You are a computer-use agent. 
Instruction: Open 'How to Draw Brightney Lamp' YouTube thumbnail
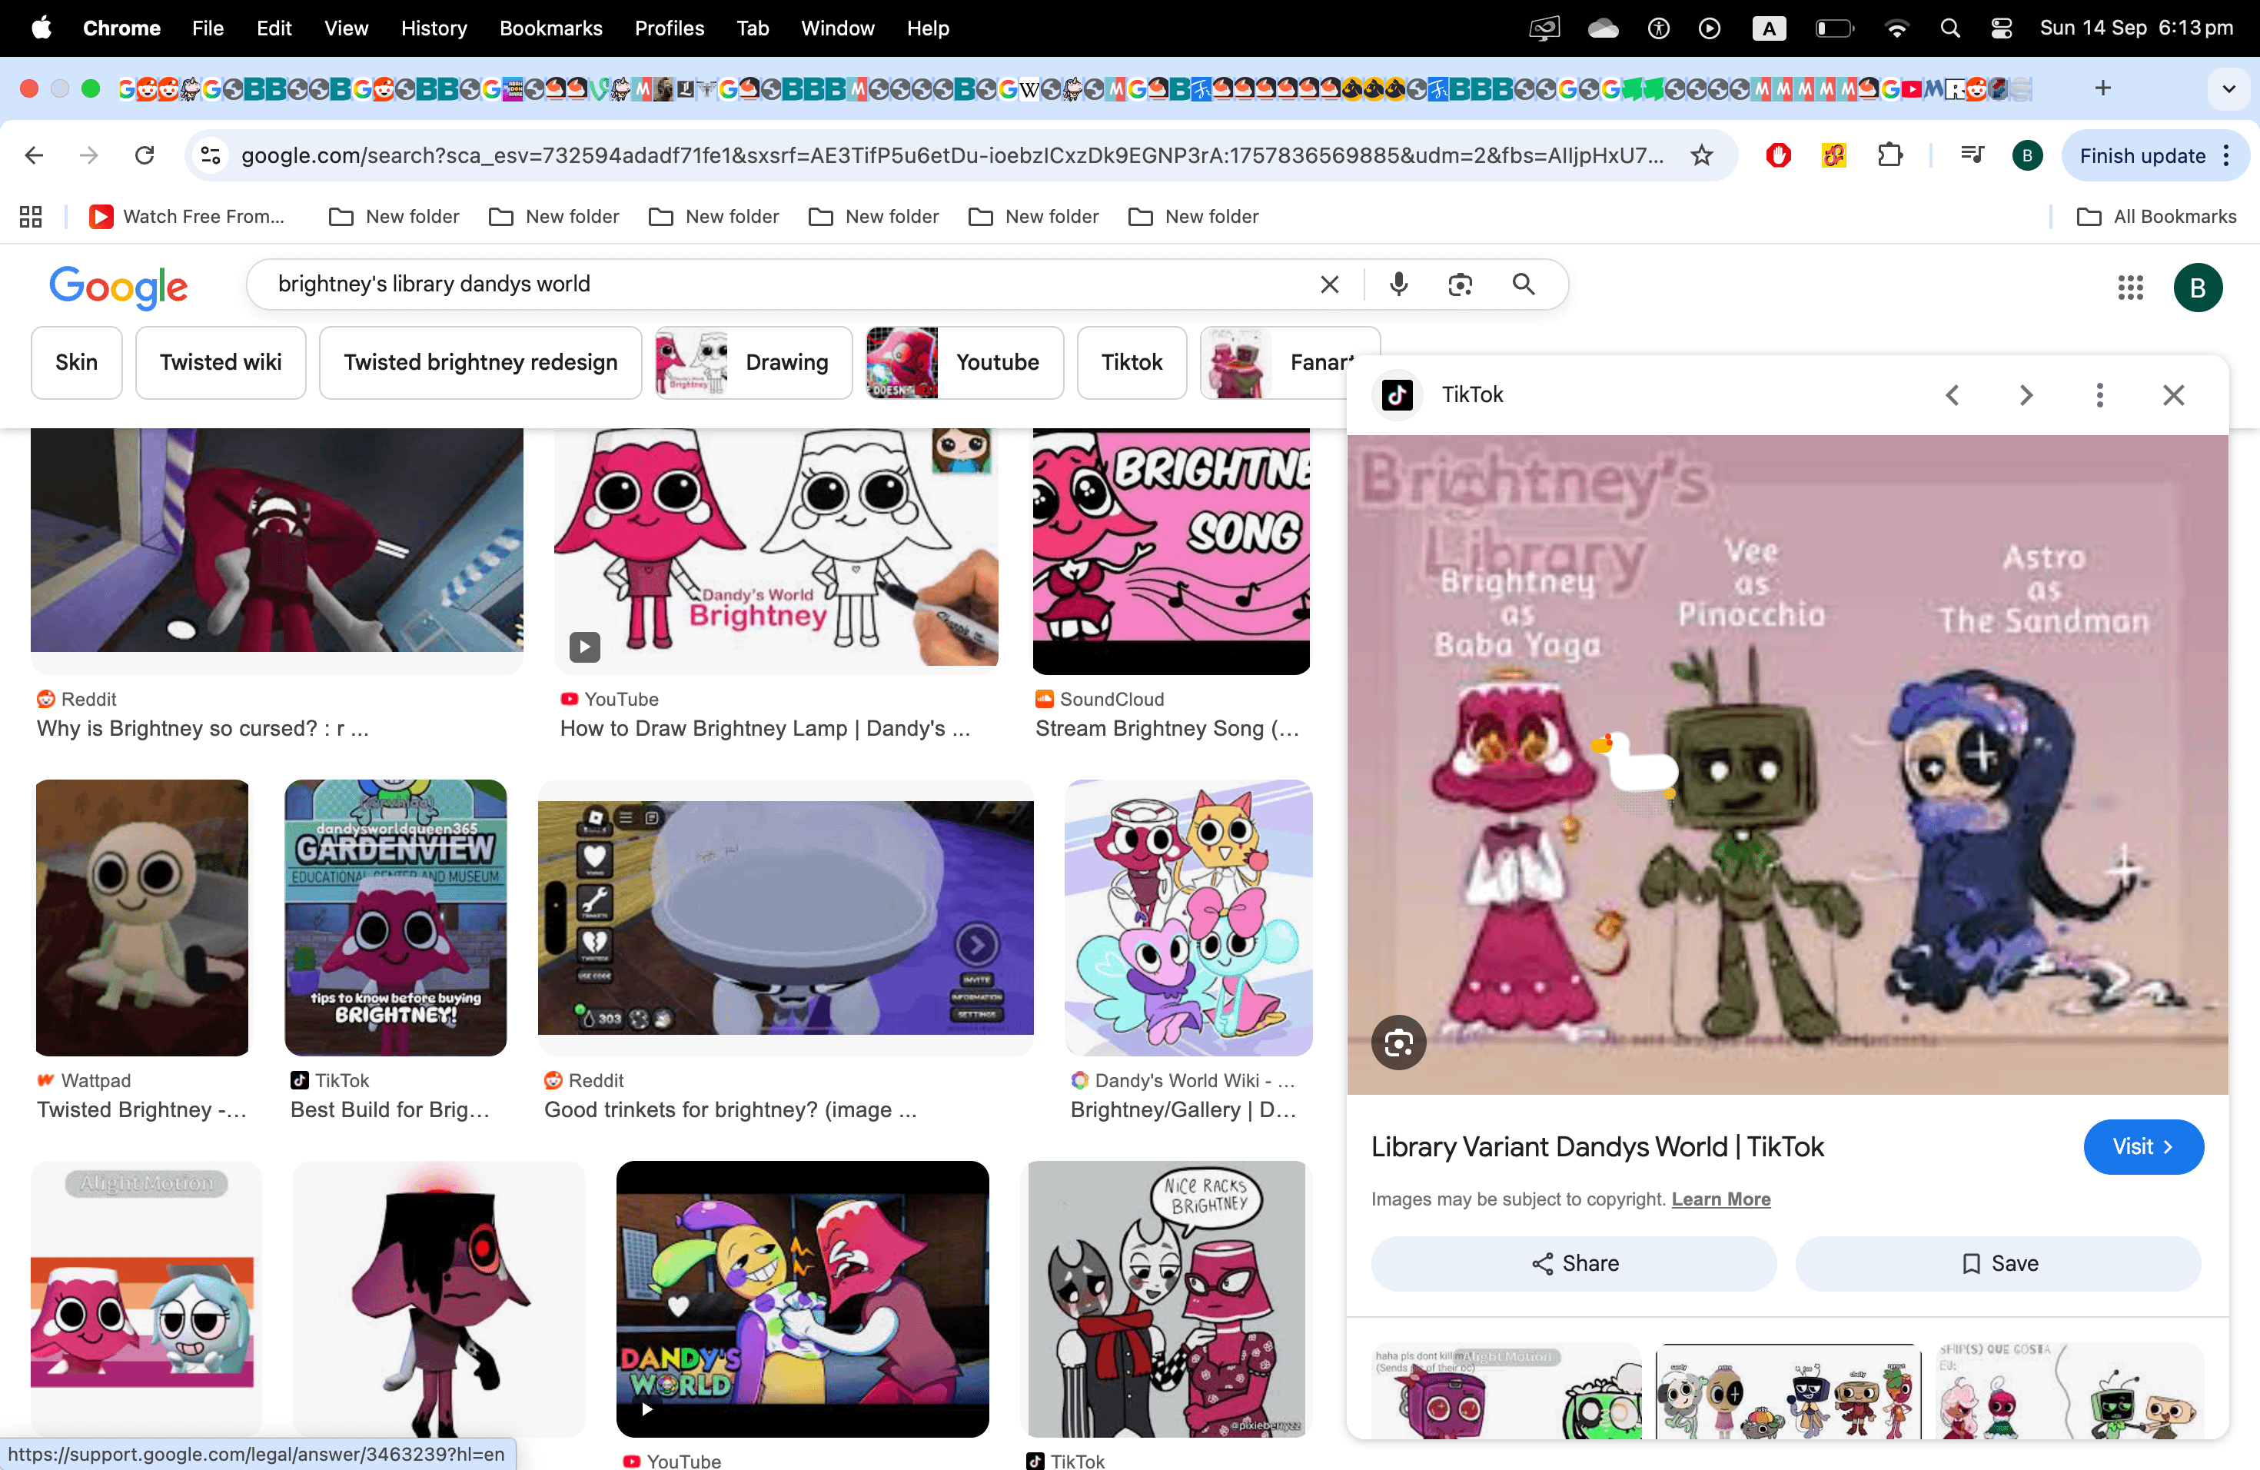(776, 549)
